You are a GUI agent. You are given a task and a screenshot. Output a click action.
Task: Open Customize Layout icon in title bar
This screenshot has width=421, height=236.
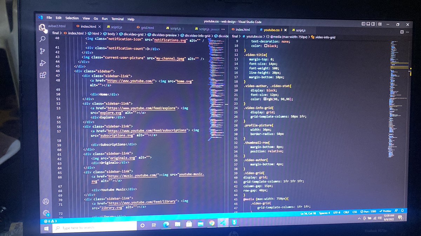coord(379,24)
